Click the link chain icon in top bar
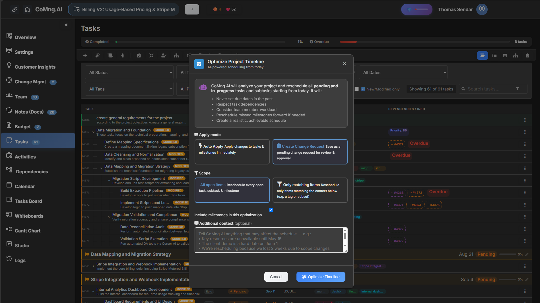The width and height of the screenshot is (540, 303). point(15,9)
